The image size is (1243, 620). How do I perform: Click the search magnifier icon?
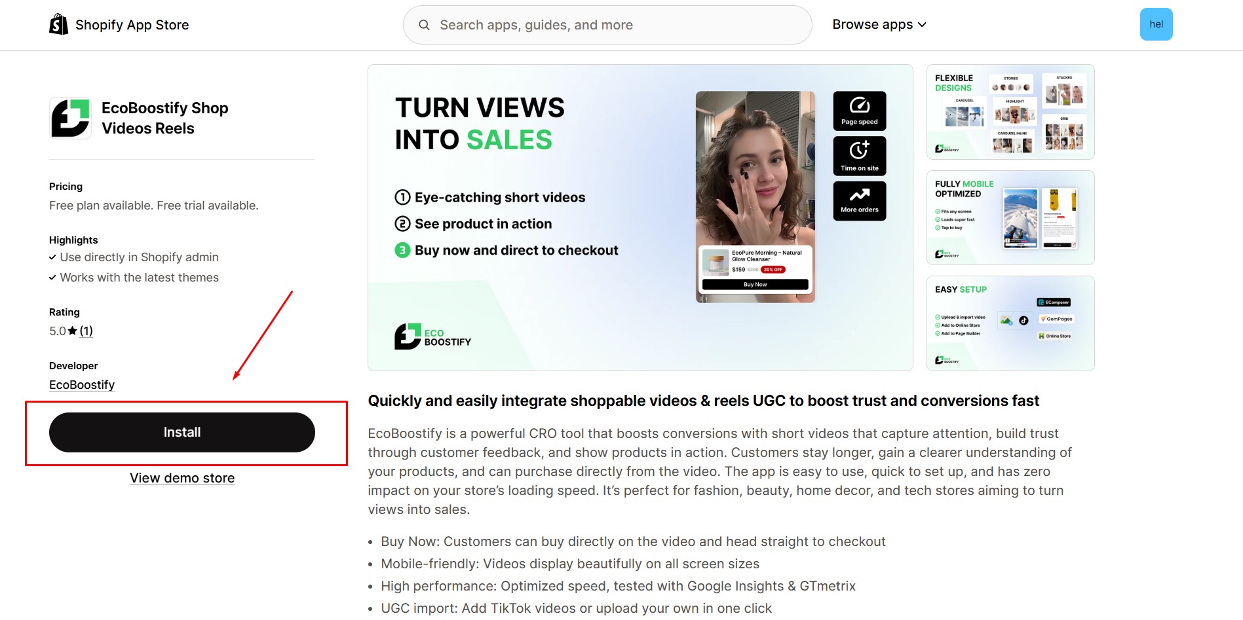pos(424,25)
